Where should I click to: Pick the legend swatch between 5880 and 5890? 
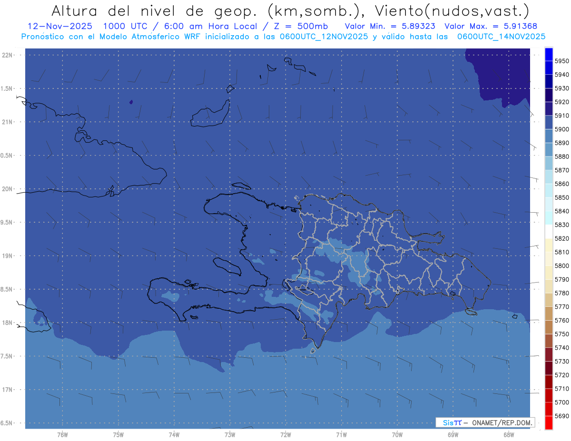pos(548,150)
